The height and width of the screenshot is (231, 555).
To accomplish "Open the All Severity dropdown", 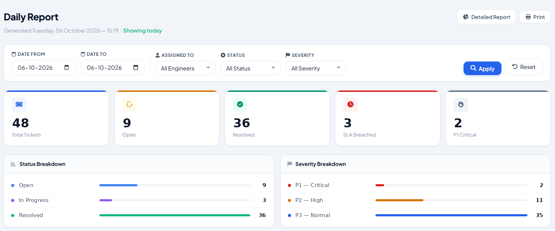I will (x=316, y=68).
